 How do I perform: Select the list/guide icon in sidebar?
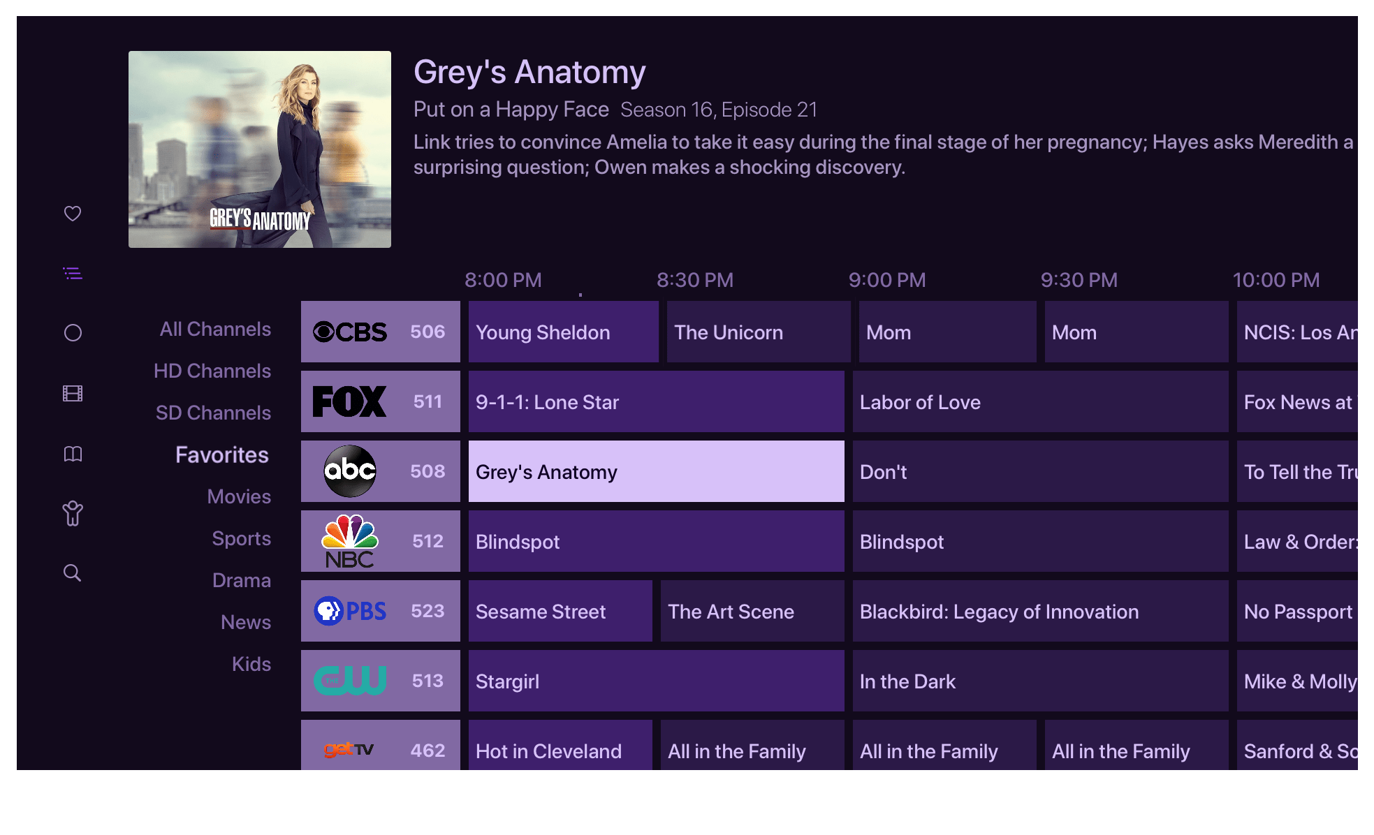73,272
